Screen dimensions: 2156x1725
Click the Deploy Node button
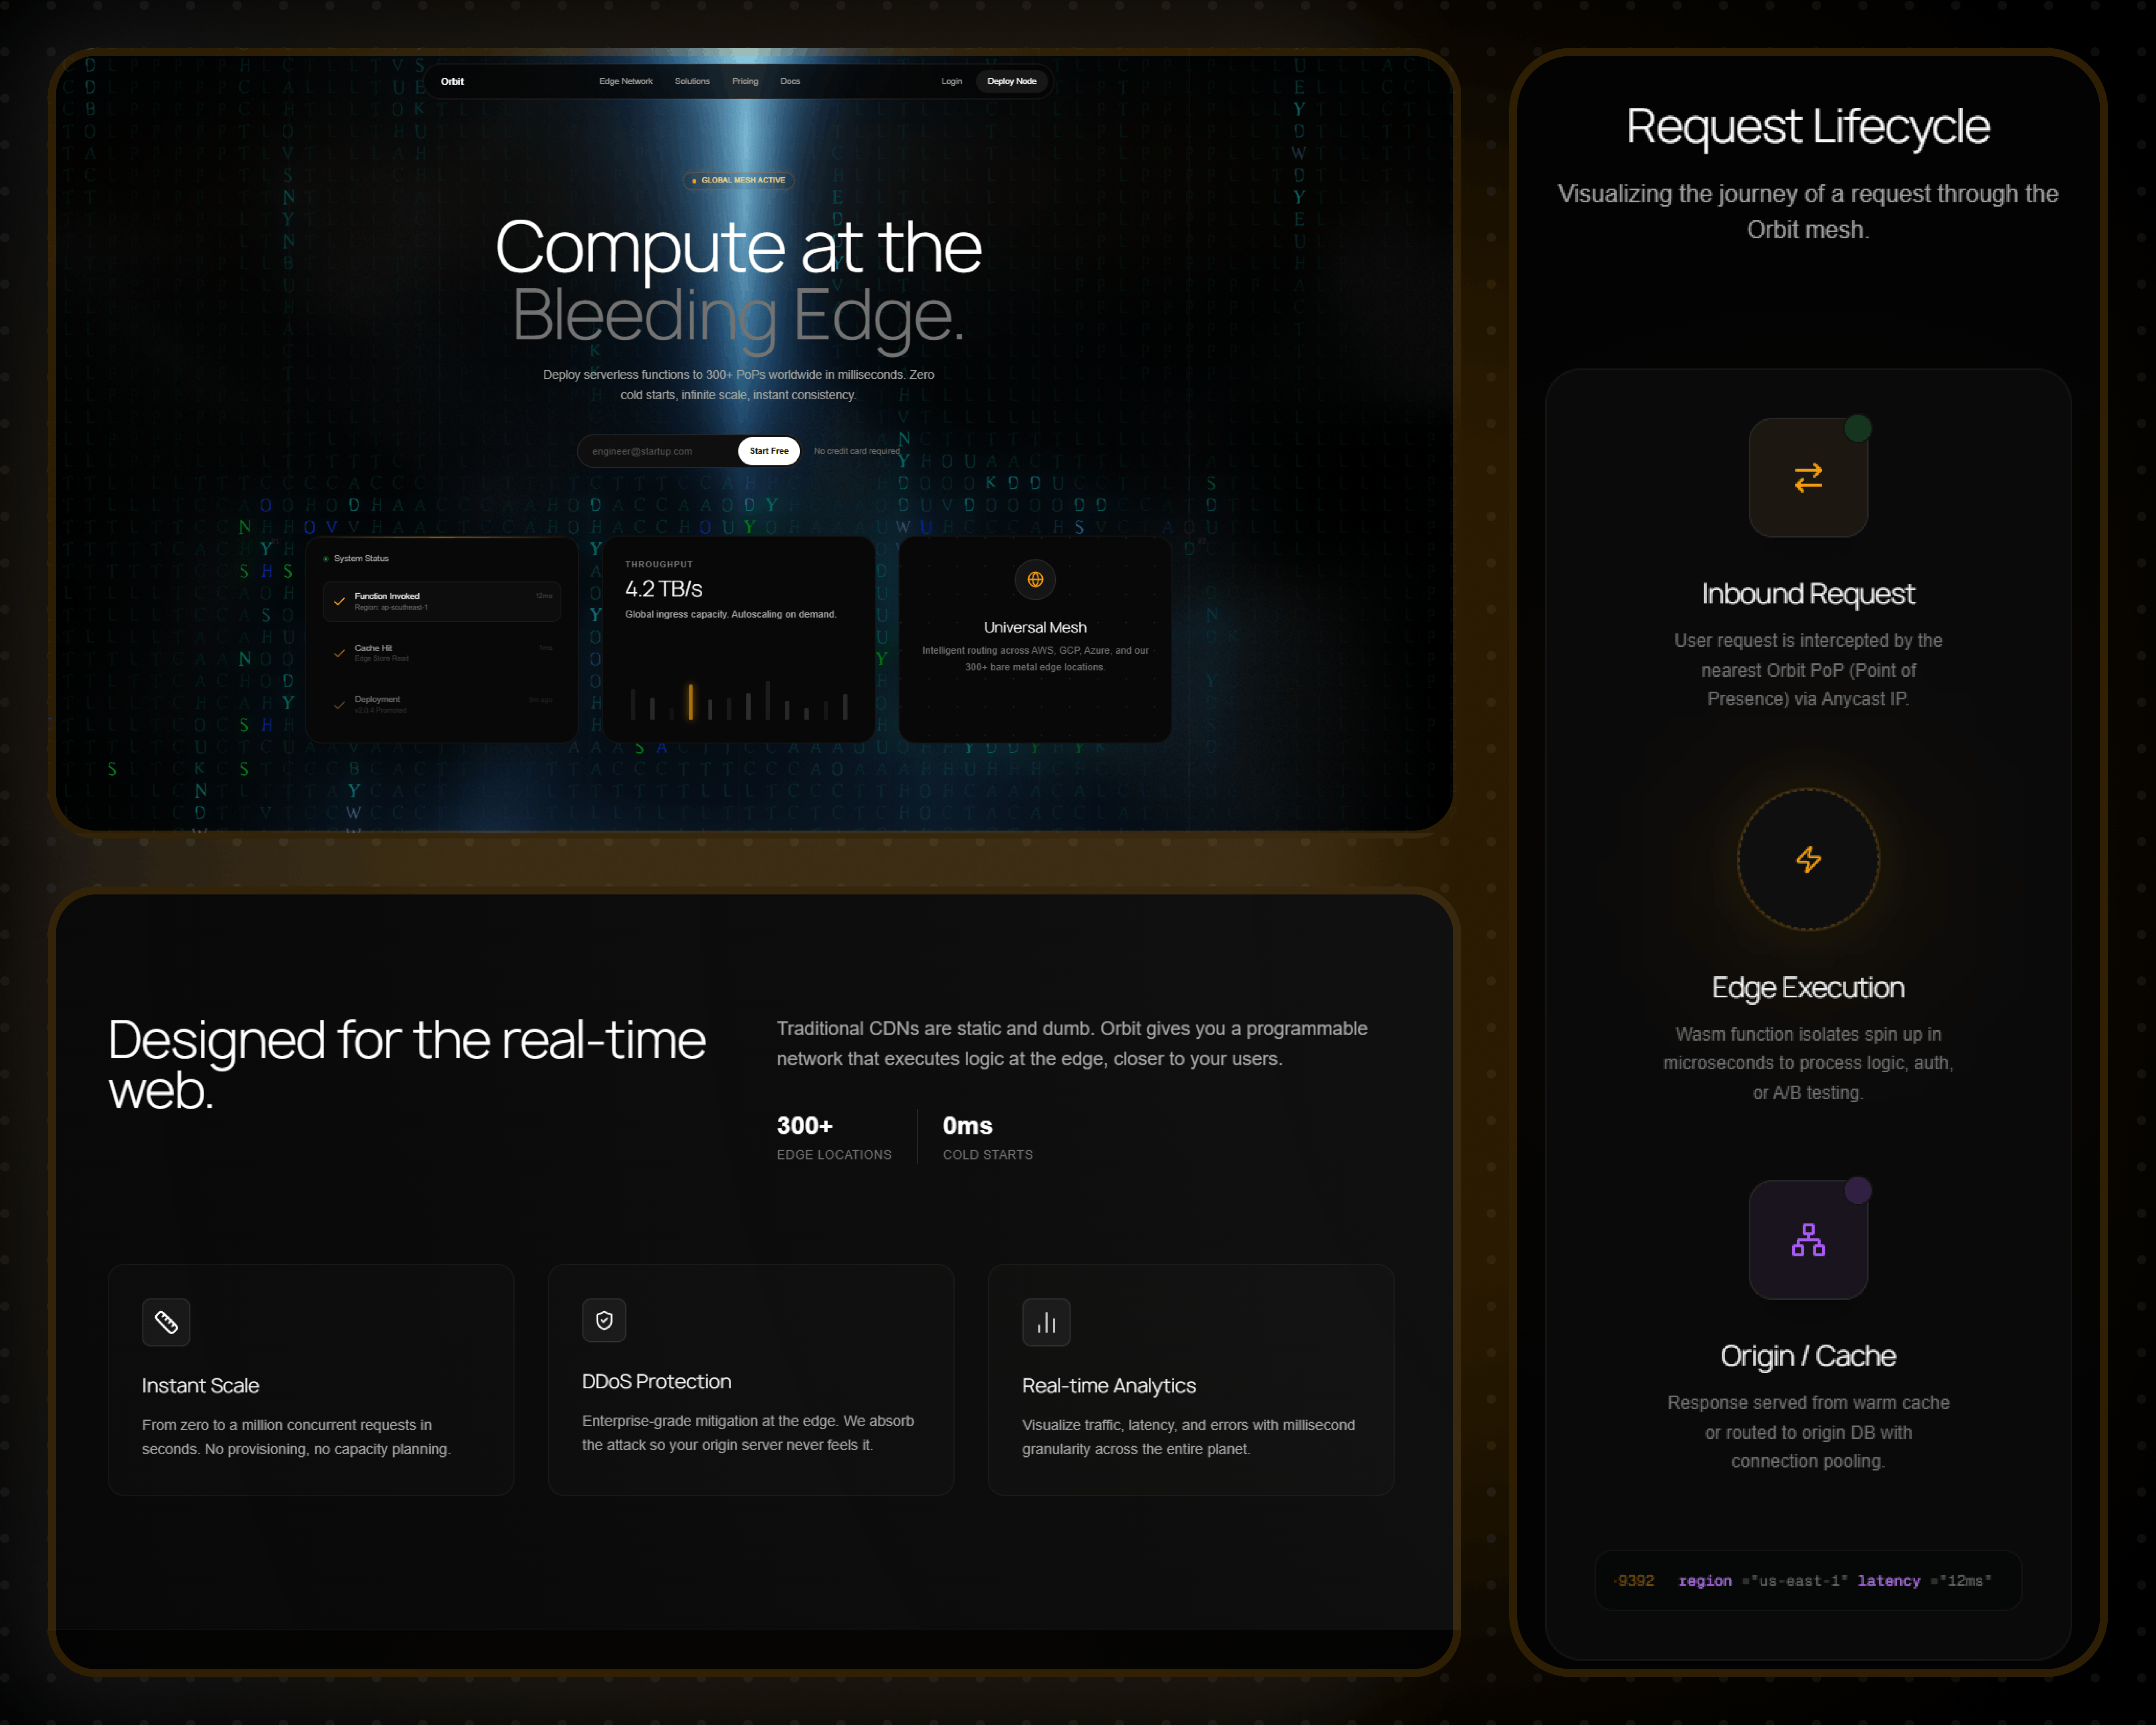tap(1012, 81)
